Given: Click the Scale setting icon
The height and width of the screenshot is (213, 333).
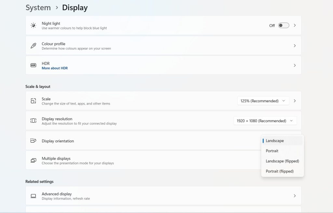Looking at the screenshot, I should click(x=33, y=101).
